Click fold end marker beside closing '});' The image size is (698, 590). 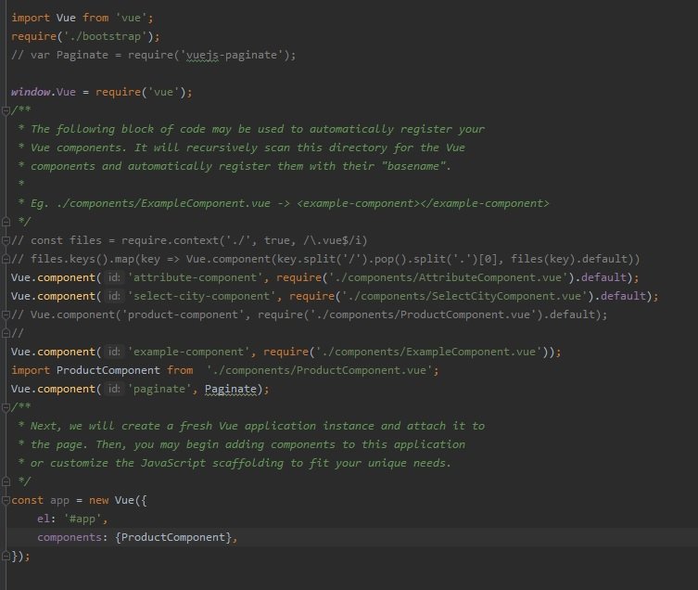[6, 556]
